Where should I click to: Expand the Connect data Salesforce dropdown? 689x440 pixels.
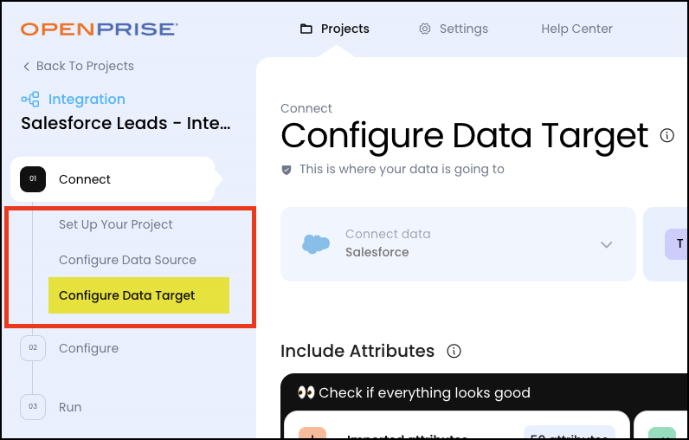[606, 244]
